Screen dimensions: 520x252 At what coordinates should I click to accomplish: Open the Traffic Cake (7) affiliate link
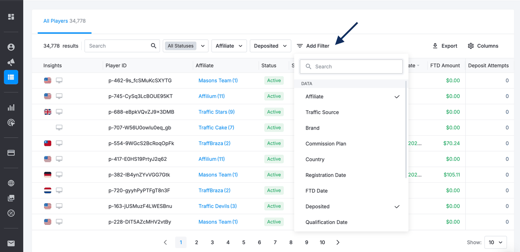coord(216,128)
